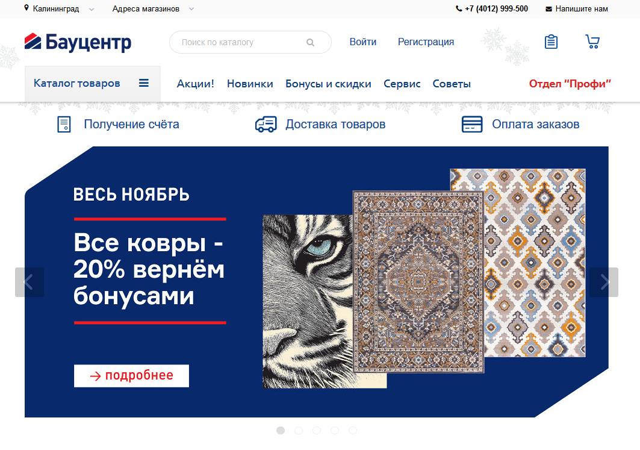640x450 pixels.
Task: Open the clipboard shopping list icon
Action: [x=551, y=42]
